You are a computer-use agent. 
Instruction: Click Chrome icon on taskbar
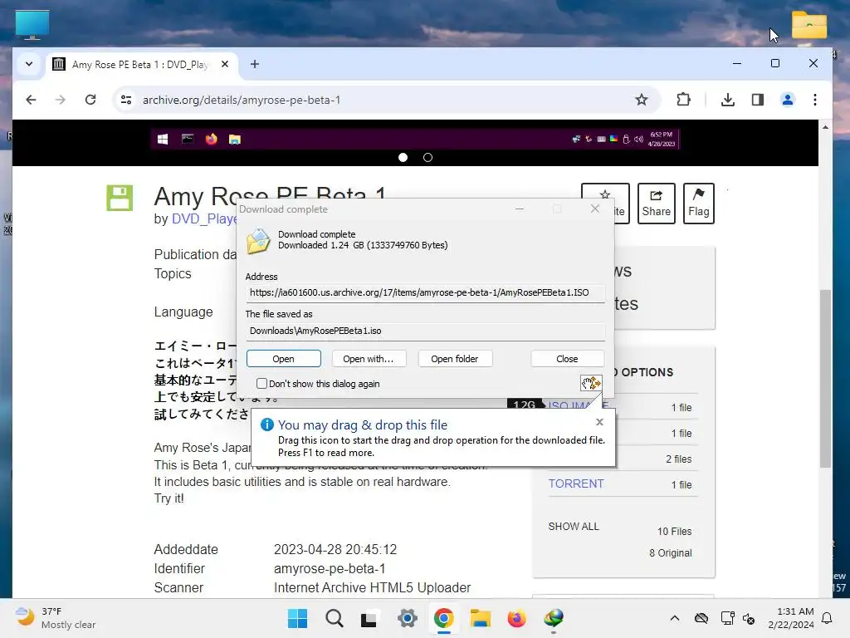click(x=443, y=618)
